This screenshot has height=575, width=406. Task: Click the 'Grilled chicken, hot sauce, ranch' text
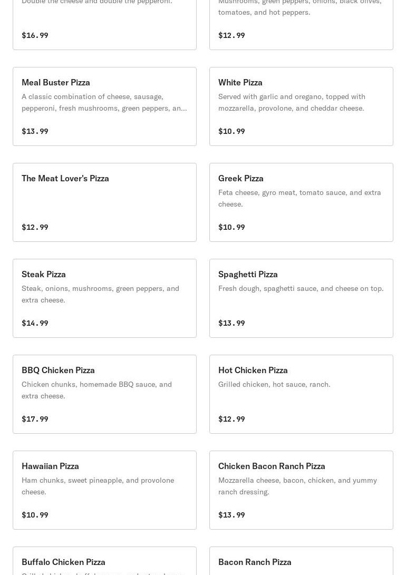(x=274, y=384)
